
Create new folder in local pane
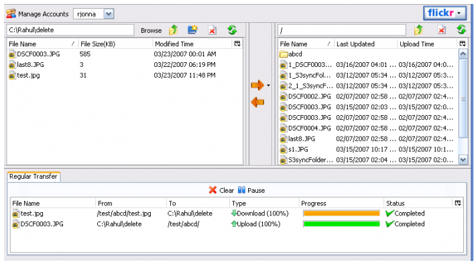pos(192,29)
